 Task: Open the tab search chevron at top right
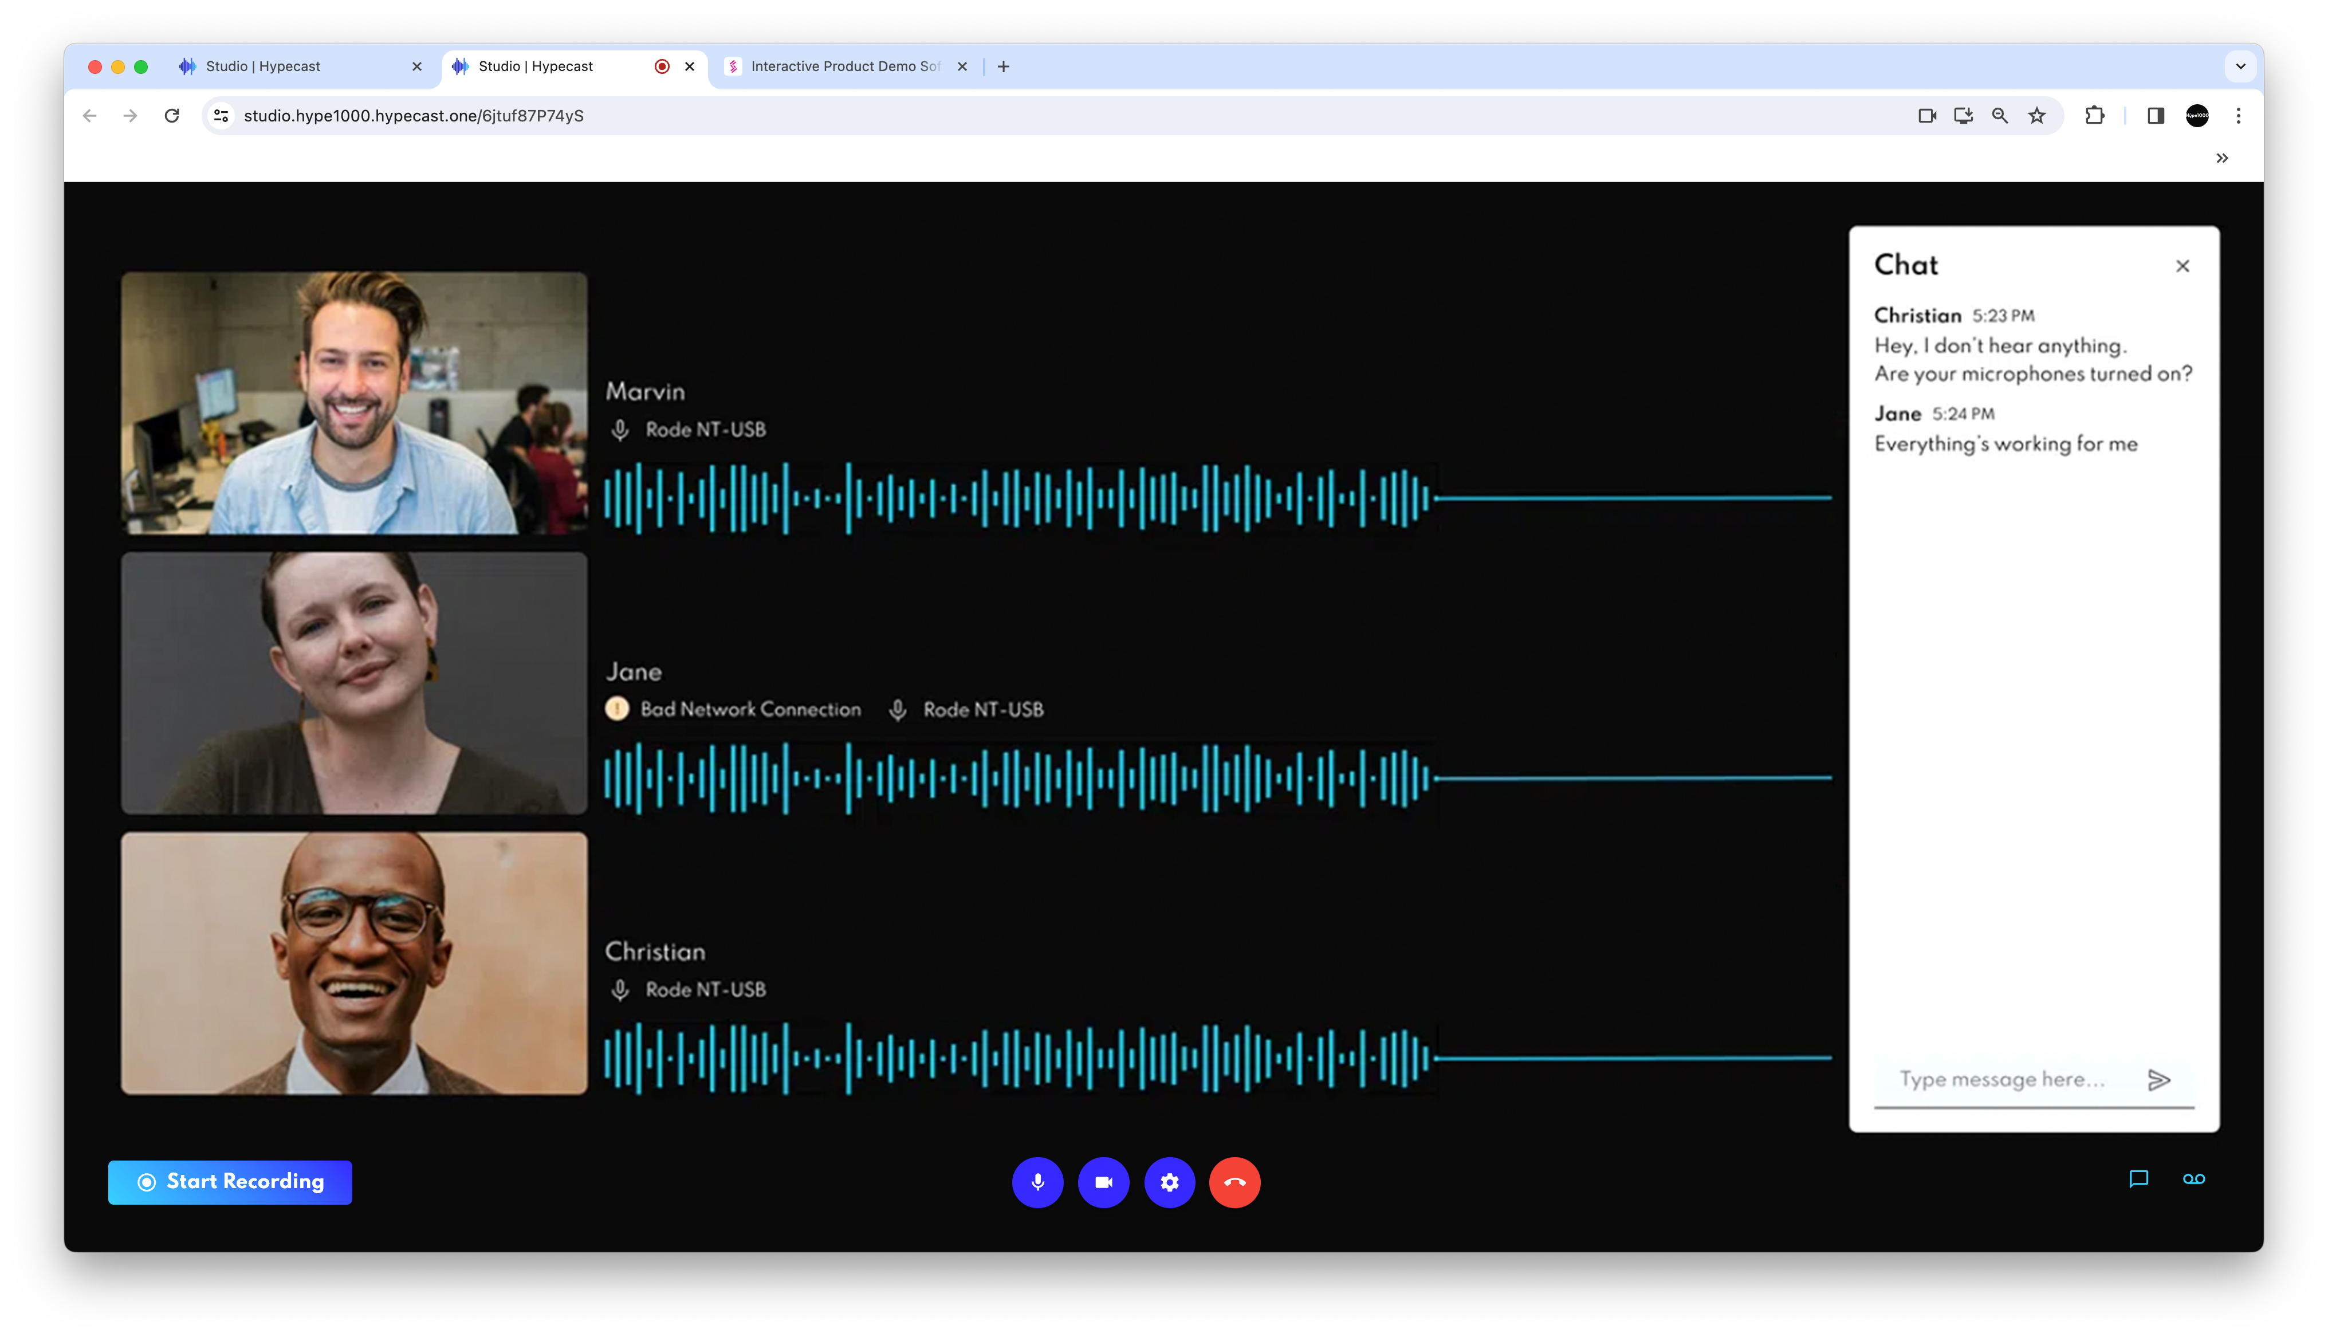tap(2240, 65)
